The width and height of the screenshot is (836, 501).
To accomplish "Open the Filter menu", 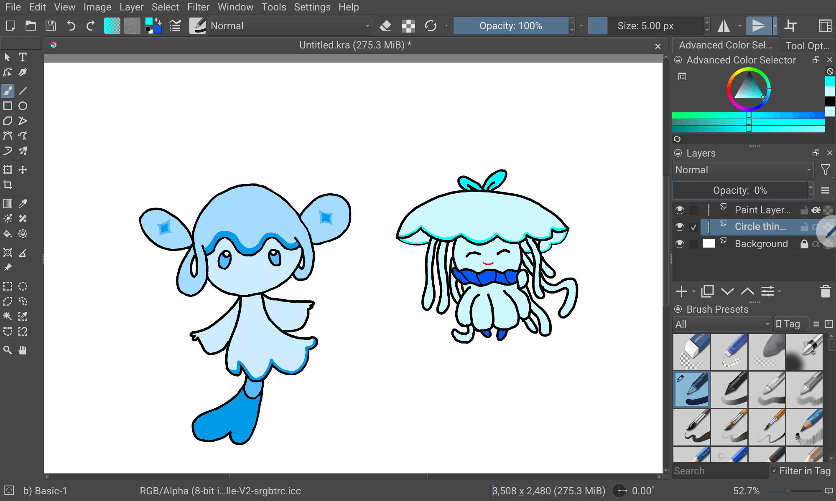I will 198,7.
